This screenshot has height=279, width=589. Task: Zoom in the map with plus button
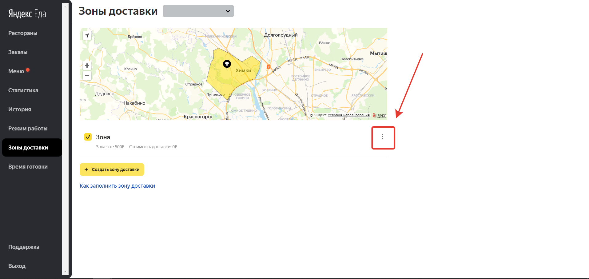[x=87, y=66]
